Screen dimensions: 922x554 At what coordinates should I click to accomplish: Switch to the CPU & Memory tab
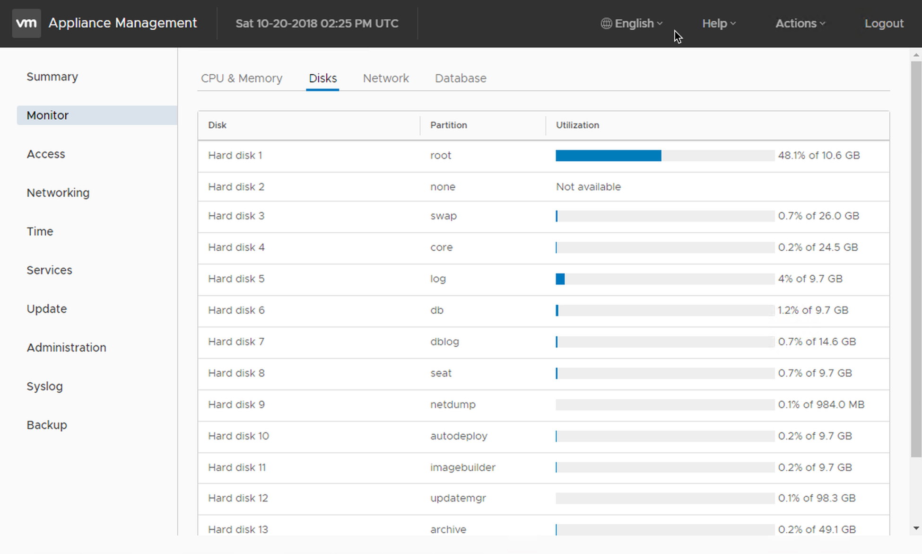tap(242, 78)
